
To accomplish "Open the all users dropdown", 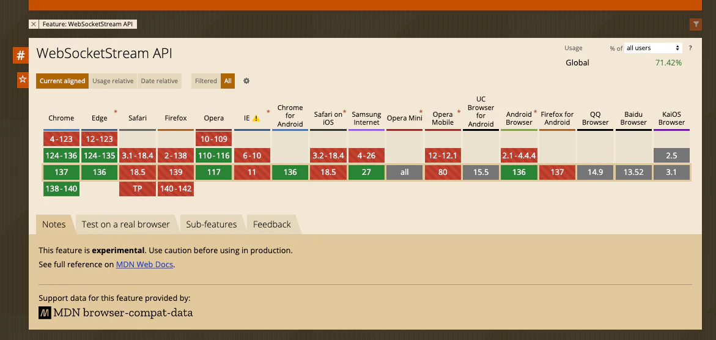I will click(x=653, y=48).
